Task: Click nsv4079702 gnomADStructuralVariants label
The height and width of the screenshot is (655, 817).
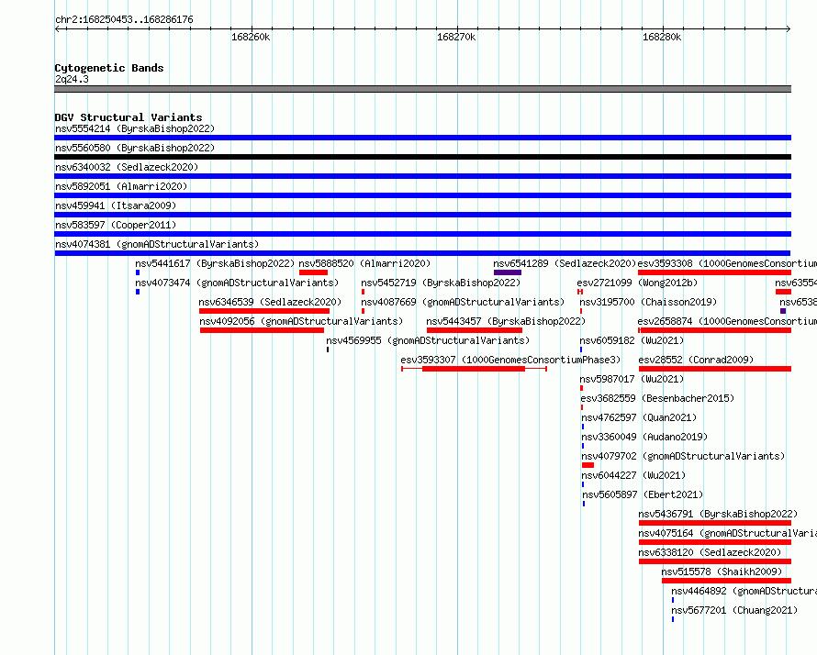Action: click(683, 456)
